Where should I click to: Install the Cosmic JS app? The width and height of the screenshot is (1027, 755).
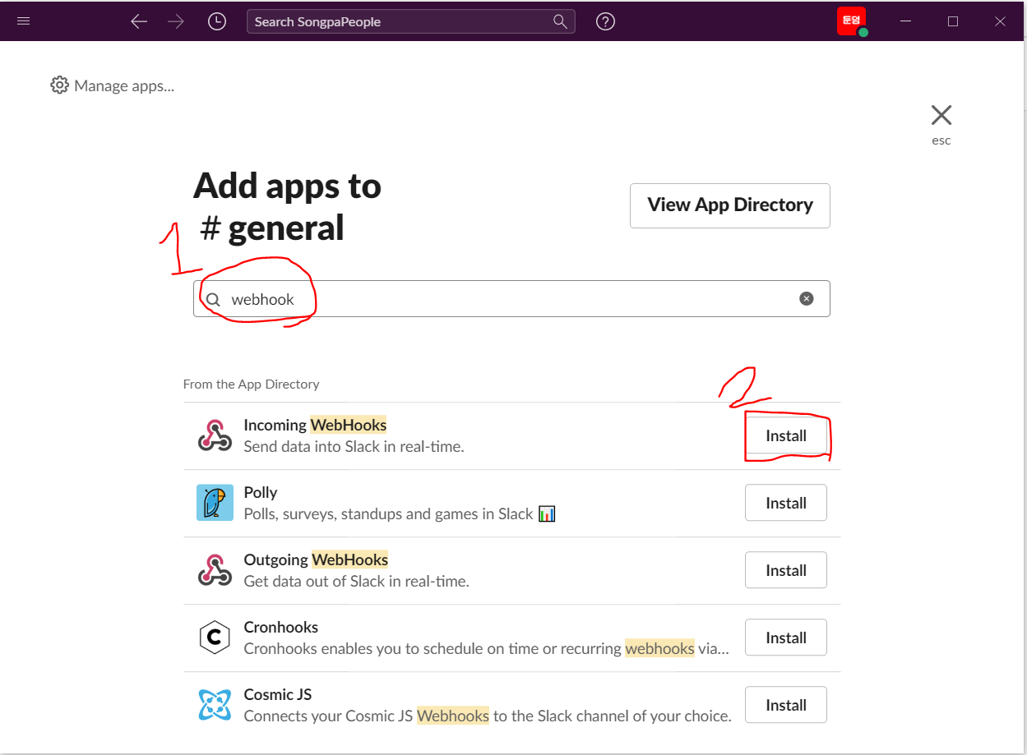tap(786, 705)
